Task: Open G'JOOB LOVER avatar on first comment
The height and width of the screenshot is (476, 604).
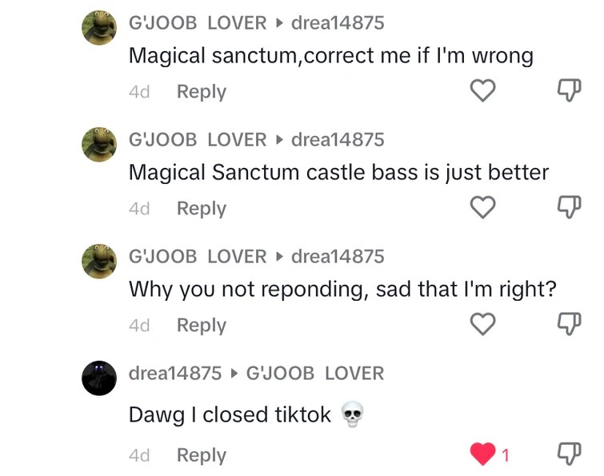Action: (99, 28)
